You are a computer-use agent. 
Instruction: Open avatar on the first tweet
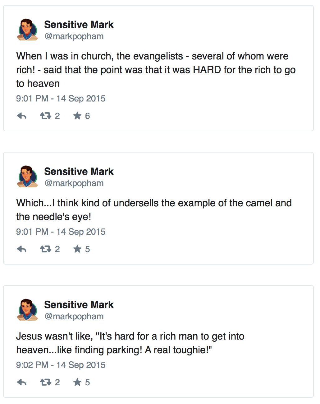[x=27, y=30]
